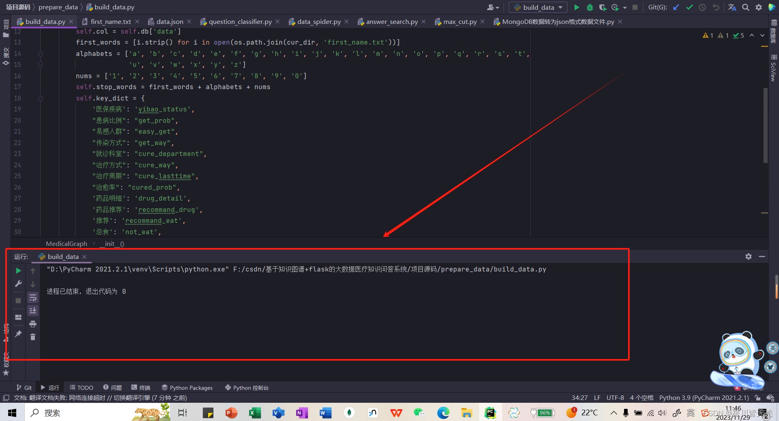779x421 pixels.
Task: Print the run console output
Action: click(33, 324)
